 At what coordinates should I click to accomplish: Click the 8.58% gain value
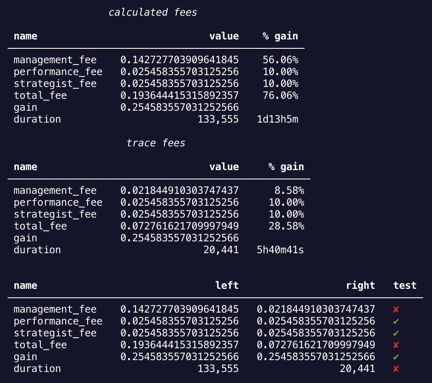pyautogui.click(x=289, y=190)
